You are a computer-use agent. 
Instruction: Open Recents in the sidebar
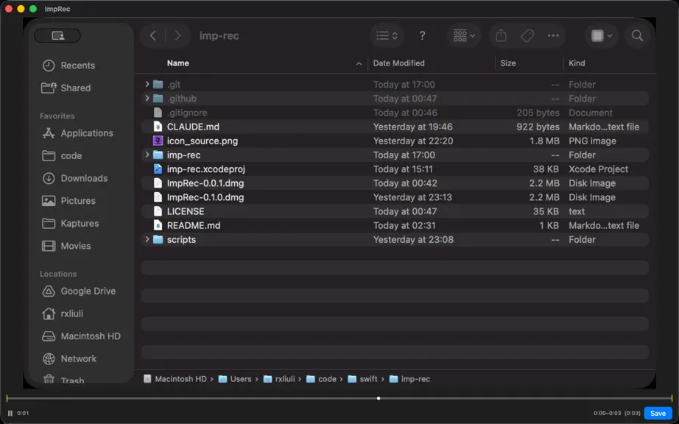[x=68, y=66]
